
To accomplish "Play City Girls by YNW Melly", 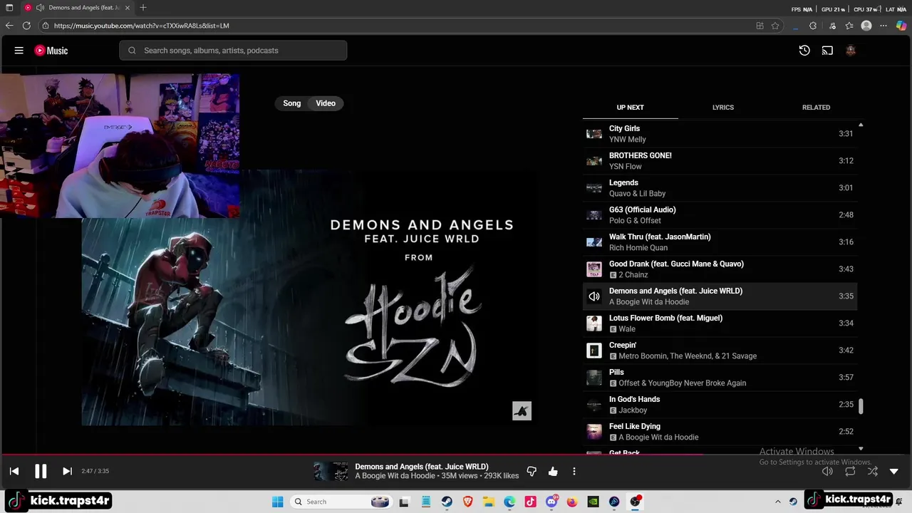I will 720,134.
